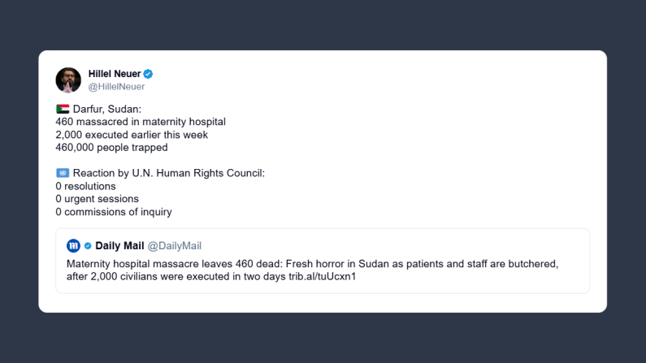Click the Daily Mail logo icon
The image size is (646, 363).
tap(74, 245)
